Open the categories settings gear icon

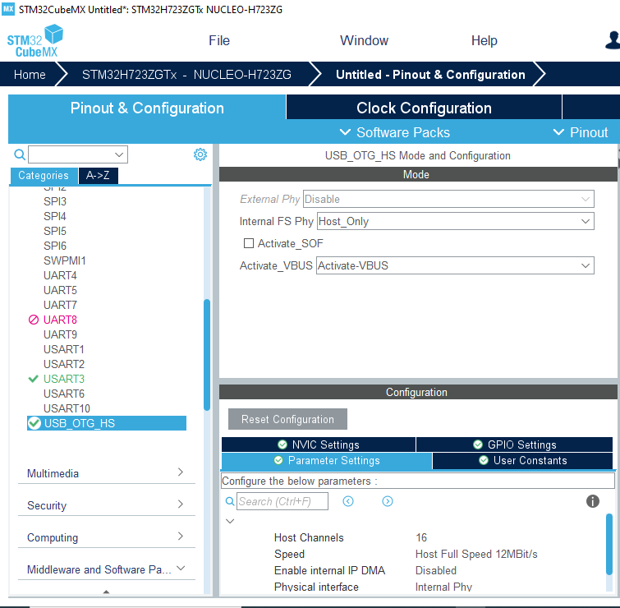200,154
